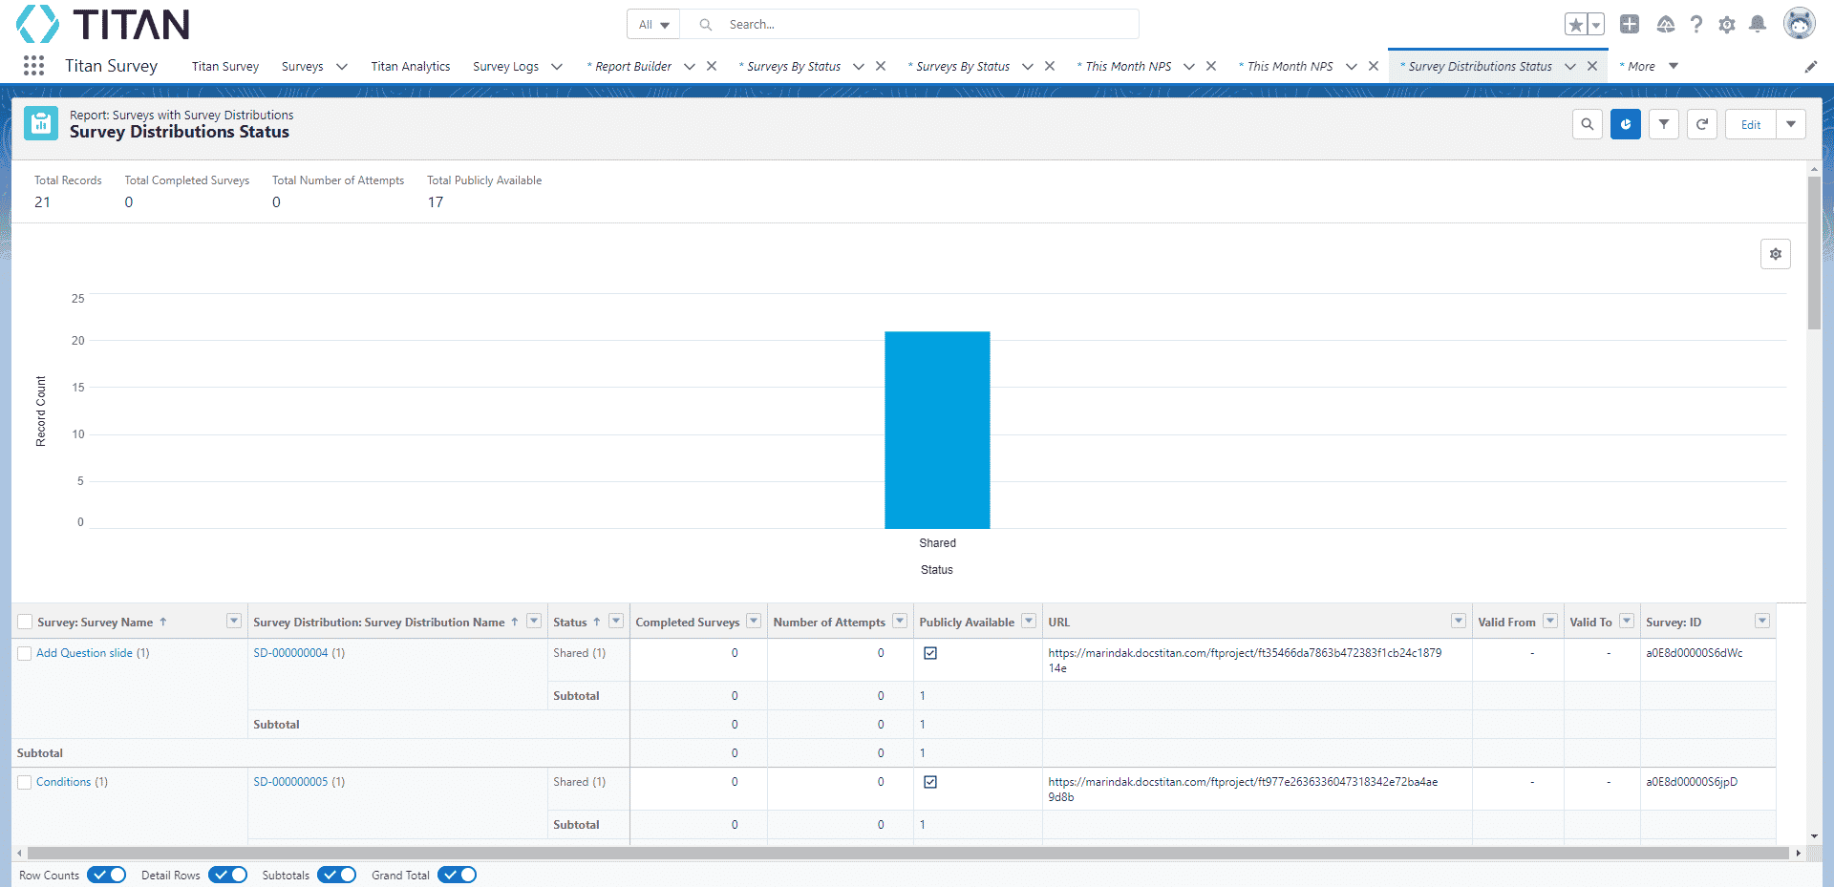
Task: Refresh the Survey Distributions Status report
Action: coord(1701,124)
